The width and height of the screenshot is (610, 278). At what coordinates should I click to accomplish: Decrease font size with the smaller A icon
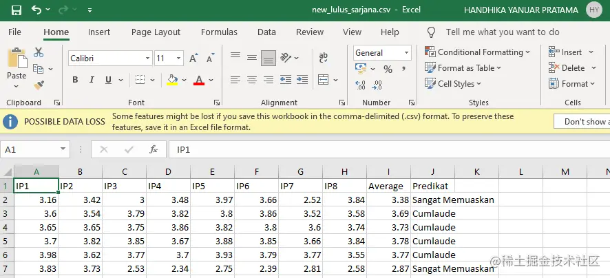(x=211, y=58)
